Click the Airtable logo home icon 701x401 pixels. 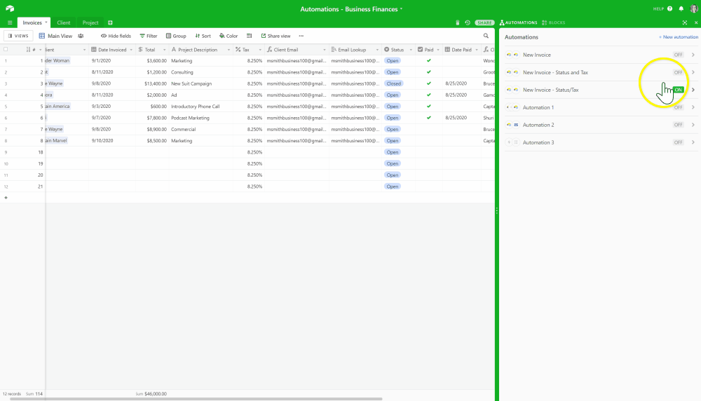point(10,8)
